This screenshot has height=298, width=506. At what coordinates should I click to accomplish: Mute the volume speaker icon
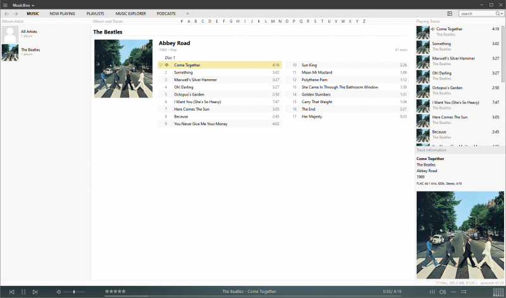pos(59,292)
